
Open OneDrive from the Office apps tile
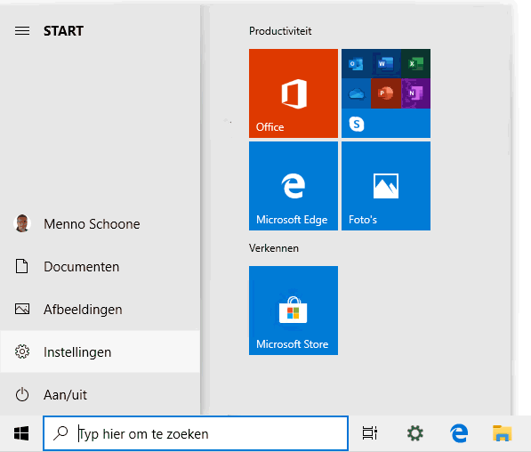click(x=356, y=93)
